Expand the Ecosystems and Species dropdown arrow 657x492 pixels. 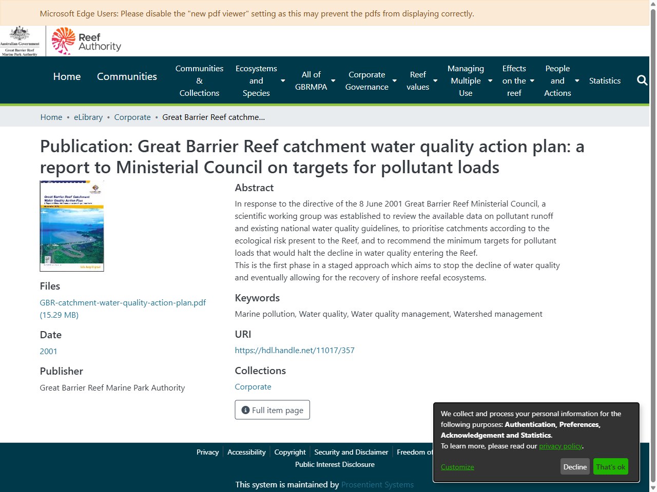click(x=283, y=81)
